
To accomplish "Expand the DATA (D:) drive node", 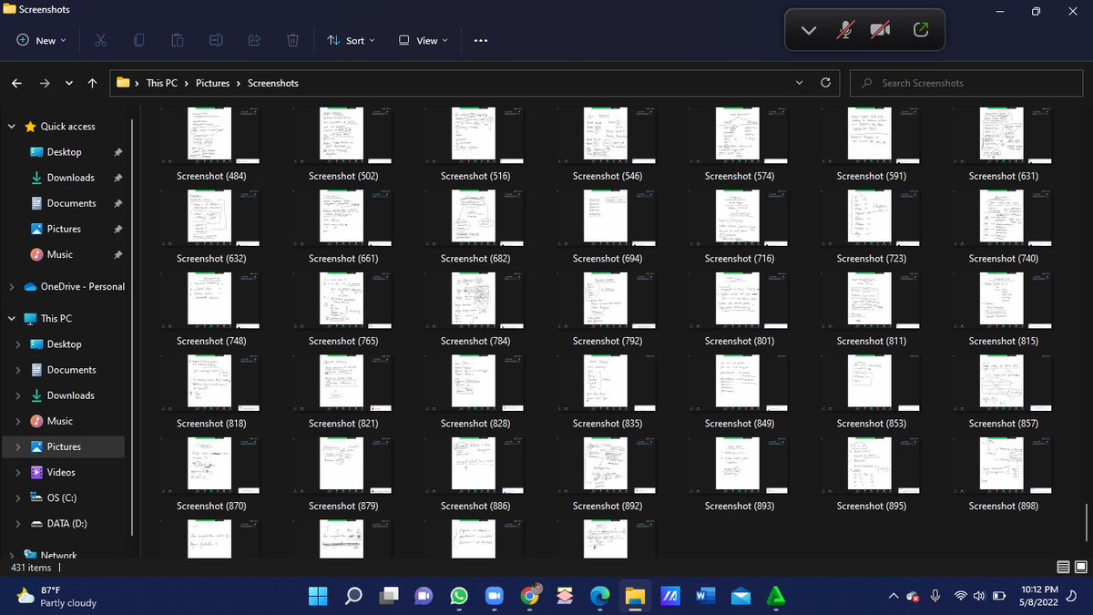I will click(18, 524).
